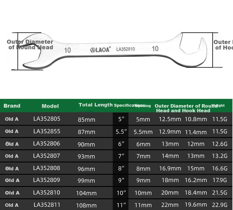The height and width of the screenshot is (210, 233).
Task: Click the engraved LA352810 marking on the wrench
Action: point(126,49)
